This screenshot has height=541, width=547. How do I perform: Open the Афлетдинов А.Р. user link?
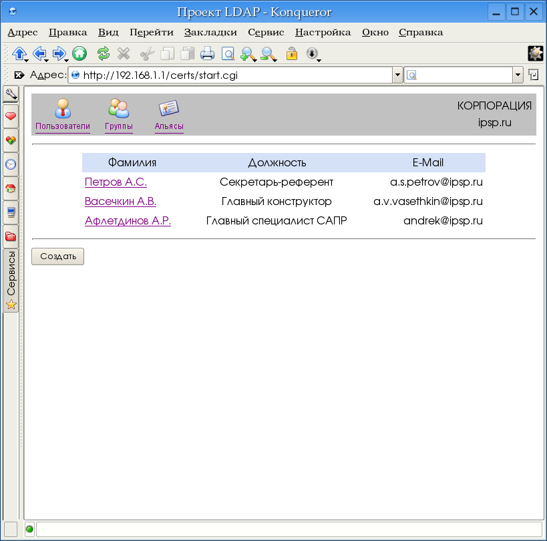[x=128, y=221]
